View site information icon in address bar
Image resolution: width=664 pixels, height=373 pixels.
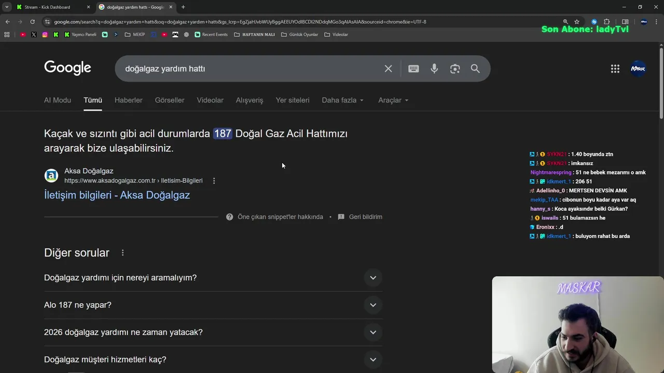47,22
